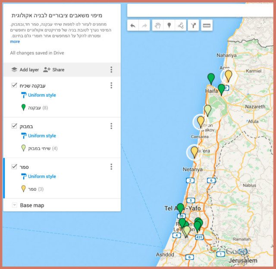Viewport: 276px width, 269px height.
Task: Click the Redo arrow in map toolbar
Action: (144, 25)
